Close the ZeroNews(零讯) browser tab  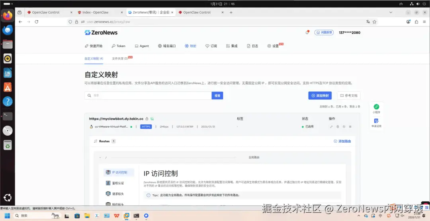172,12
